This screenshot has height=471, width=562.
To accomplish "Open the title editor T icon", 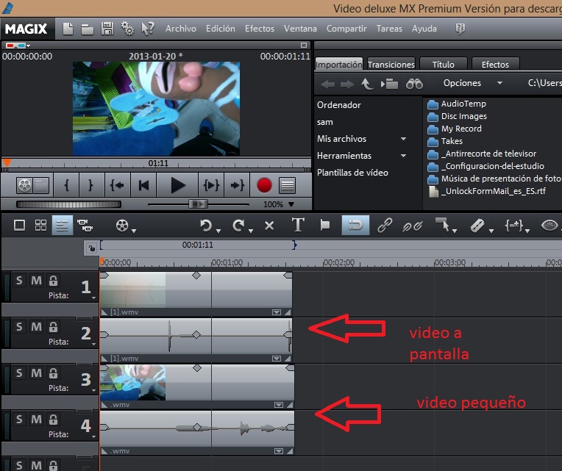I will [298, 225].
